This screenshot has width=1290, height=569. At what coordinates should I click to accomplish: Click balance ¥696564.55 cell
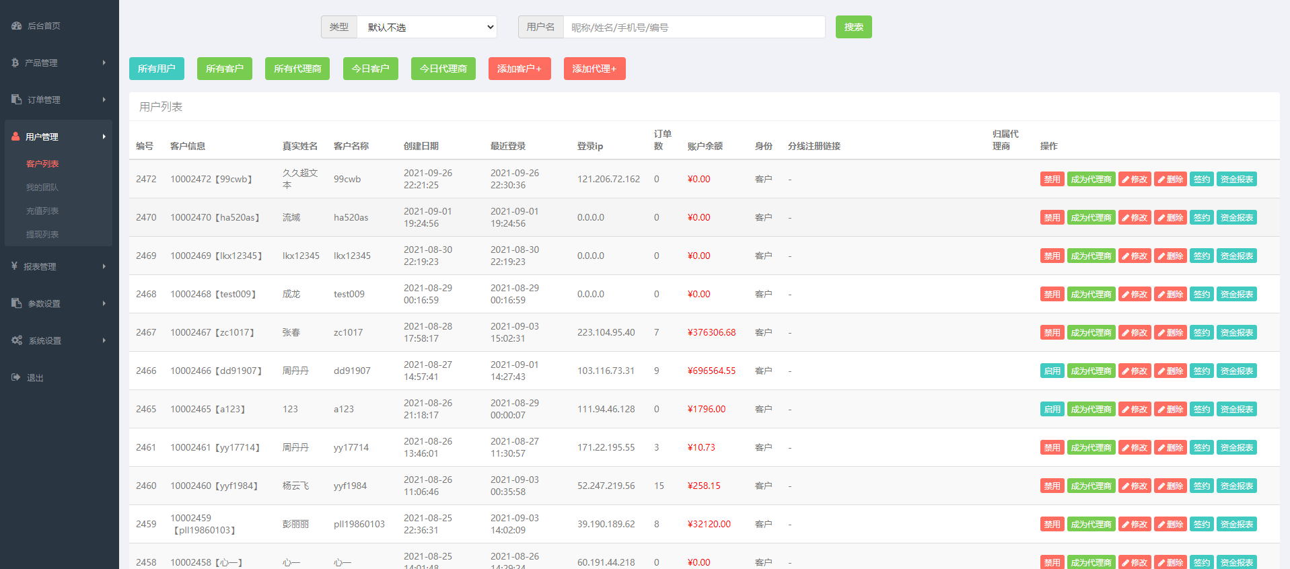pyautogui.click(x=711, y=371)
